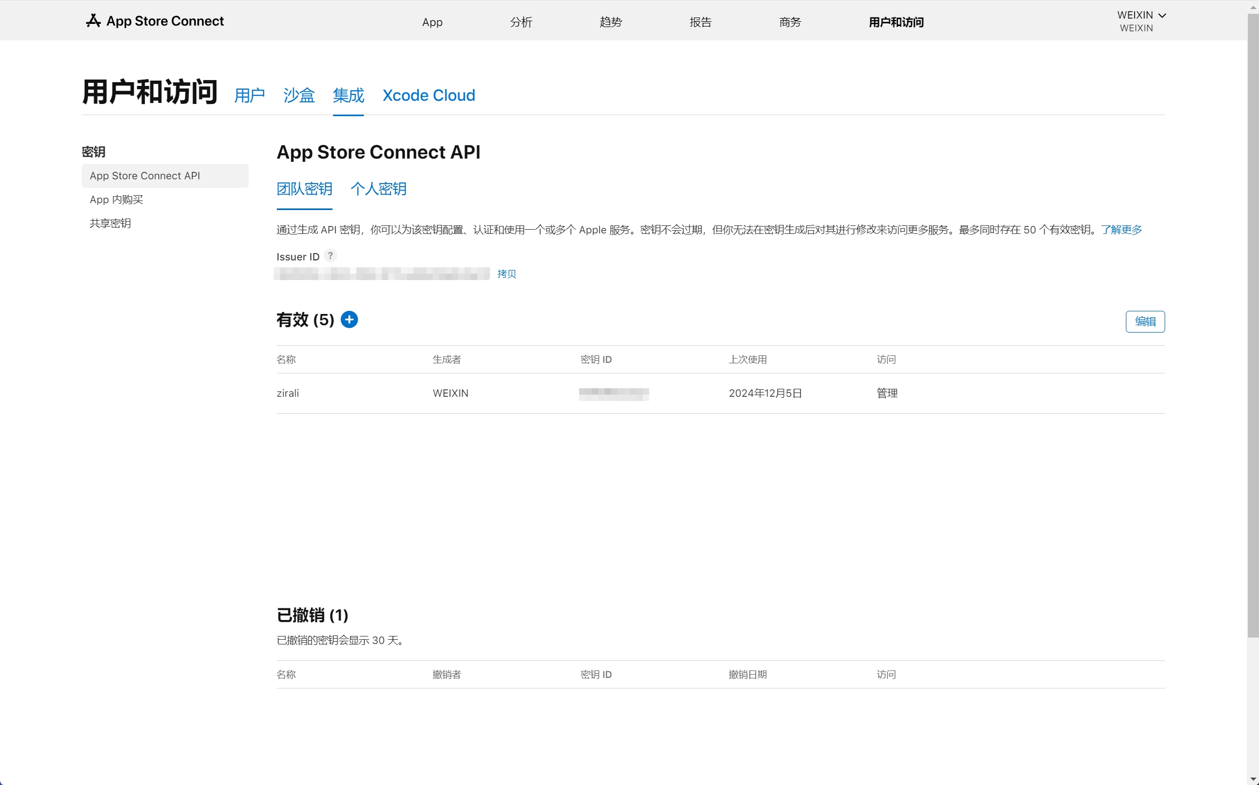Viewport: 1259px width, 785px height.
Task: Switch to the Xcode Cloud tab
Action: 429,95
